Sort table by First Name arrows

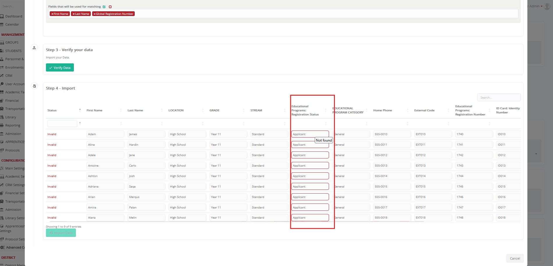pyautogui.click(x=121, y=110)
